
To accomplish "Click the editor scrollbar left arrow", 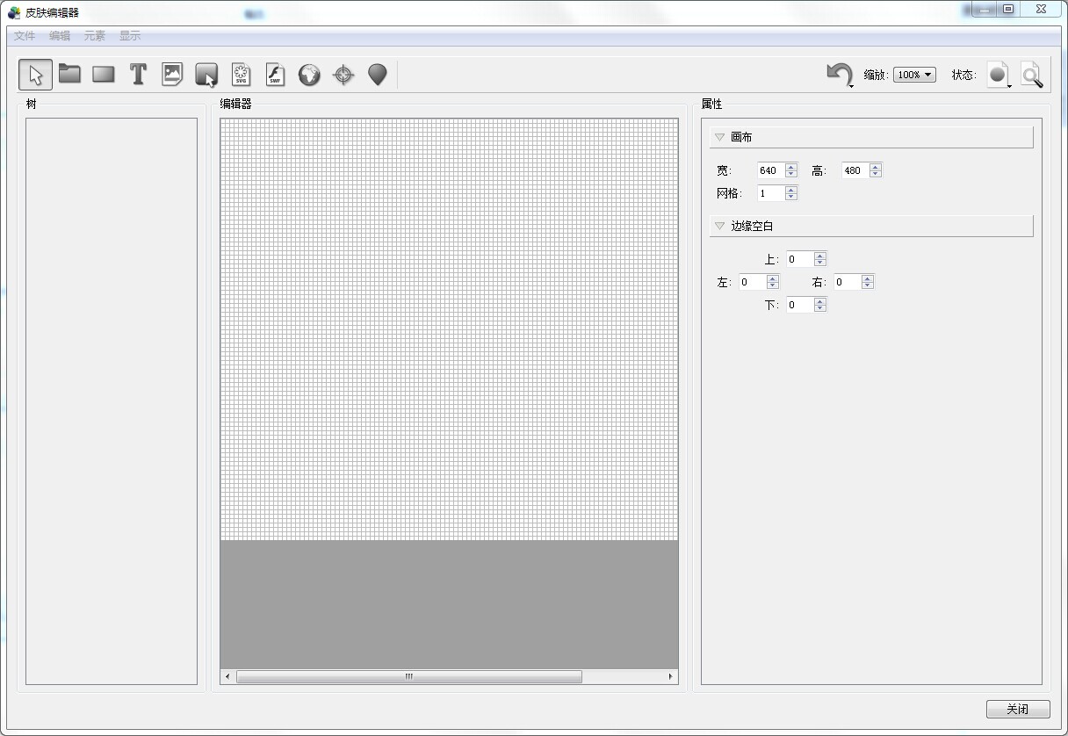I will (x=227, y=676).
